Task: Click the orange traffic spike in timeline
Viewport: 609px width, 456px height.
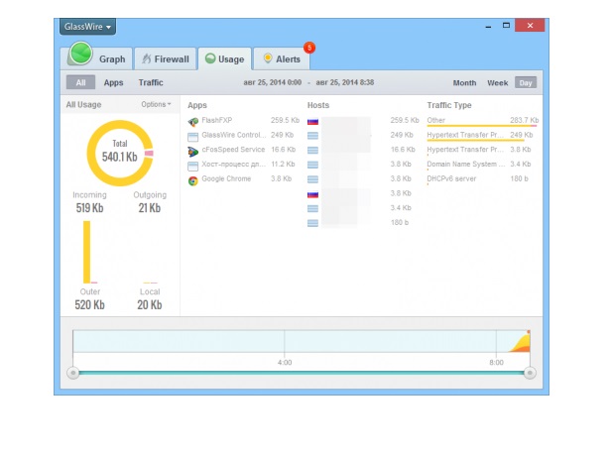Action: tap(523, 343)
